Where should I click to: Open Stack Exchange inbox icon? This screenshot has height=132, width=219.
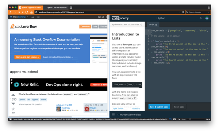tap(33, 17)
